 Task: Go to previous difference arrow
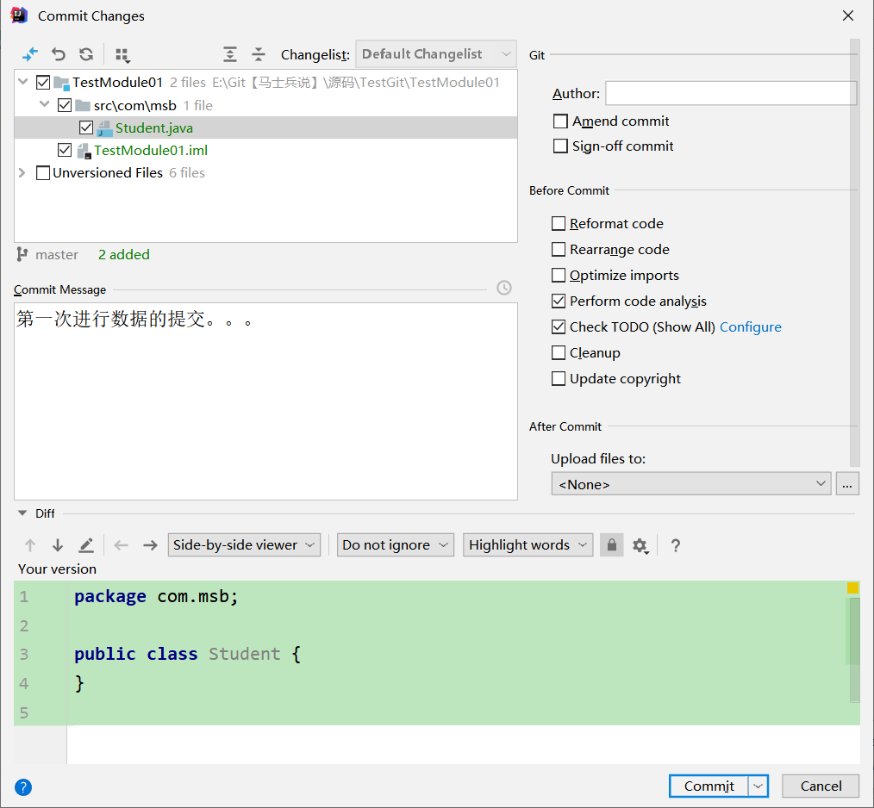pyautogui.click(x=30, y=545)
